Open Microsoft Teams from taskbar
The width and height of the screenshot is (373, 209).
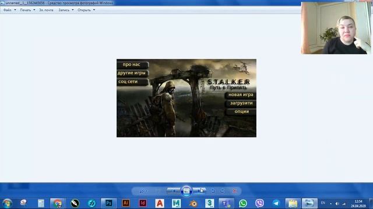(226, 203)
